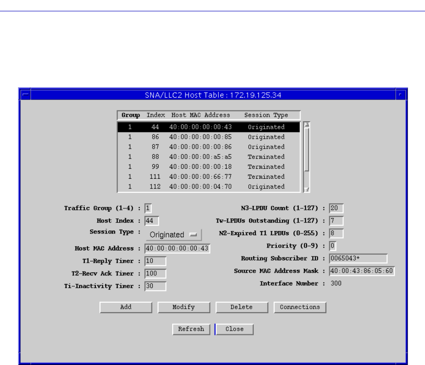Viewport: 425px width, 365px height.
Task: Open the Session Type dropdown showing Originated
Action: [174, 235]
